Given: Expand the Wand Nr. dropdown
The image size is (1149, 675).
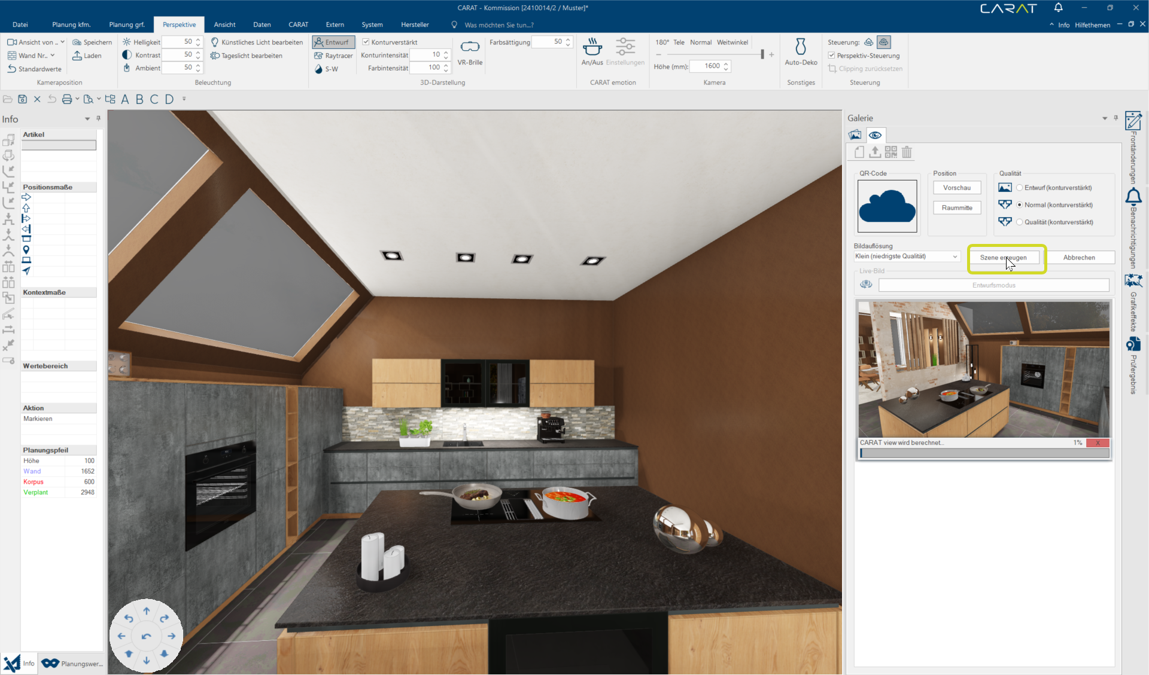Looking at the screenshot, I should (53, 56).
